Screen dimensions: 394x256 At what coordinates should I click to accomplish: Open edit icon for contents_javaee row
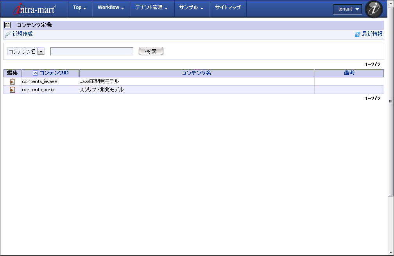(13, 81)
